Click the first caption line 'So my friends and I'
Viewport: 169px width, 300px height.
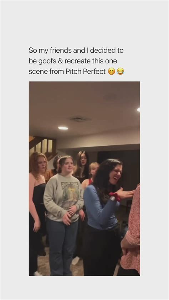click(58, 51)
